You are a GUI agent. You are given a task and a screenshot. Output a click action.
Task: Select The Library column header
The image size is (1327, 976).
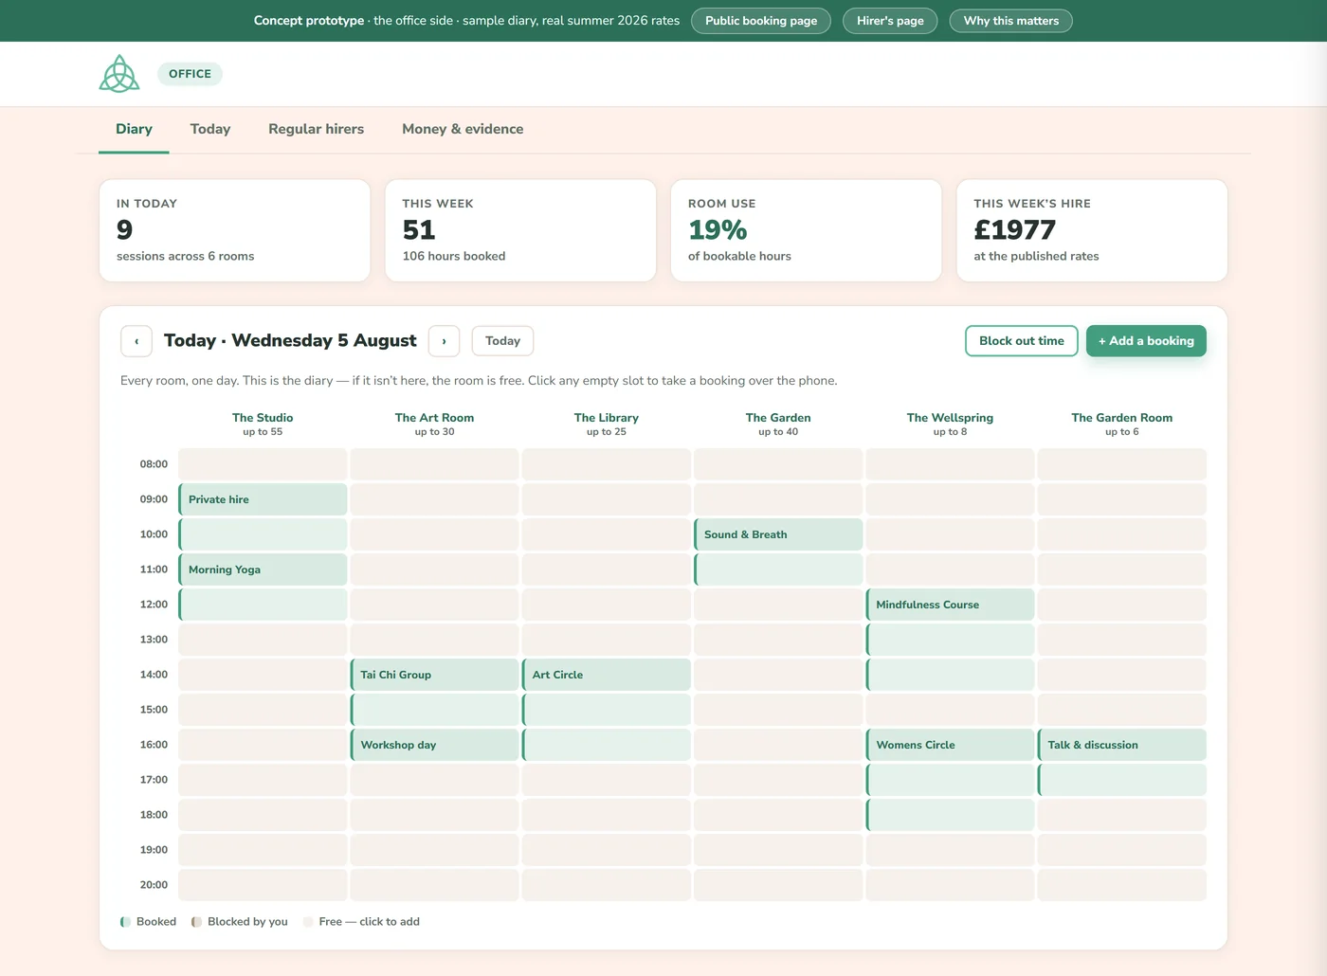(607, 424)
